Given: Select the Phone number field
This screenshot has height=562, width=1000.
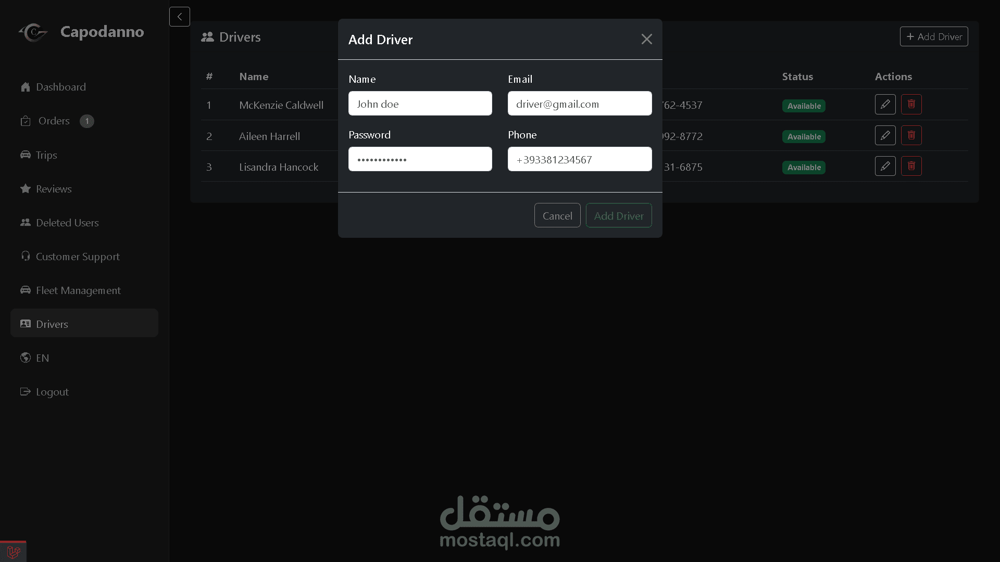Looking at the screenshot, I should click(579, 159).
